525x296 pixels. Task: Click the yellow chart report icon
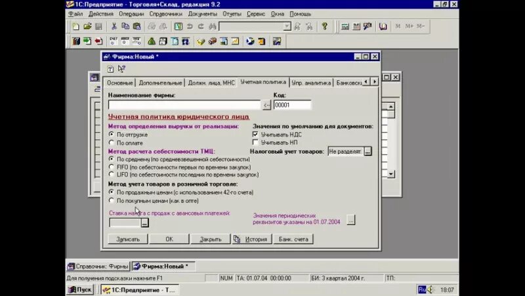coord(236,41)
